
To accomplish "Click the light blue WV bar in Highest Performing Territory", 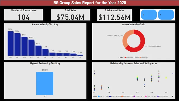I will coord(45,83).
